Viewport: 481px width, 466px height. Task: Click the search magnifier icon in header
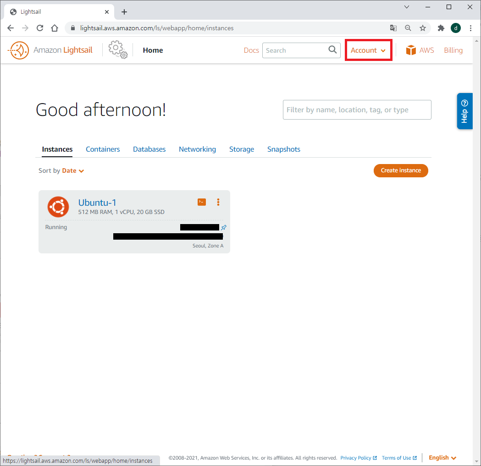332,49
